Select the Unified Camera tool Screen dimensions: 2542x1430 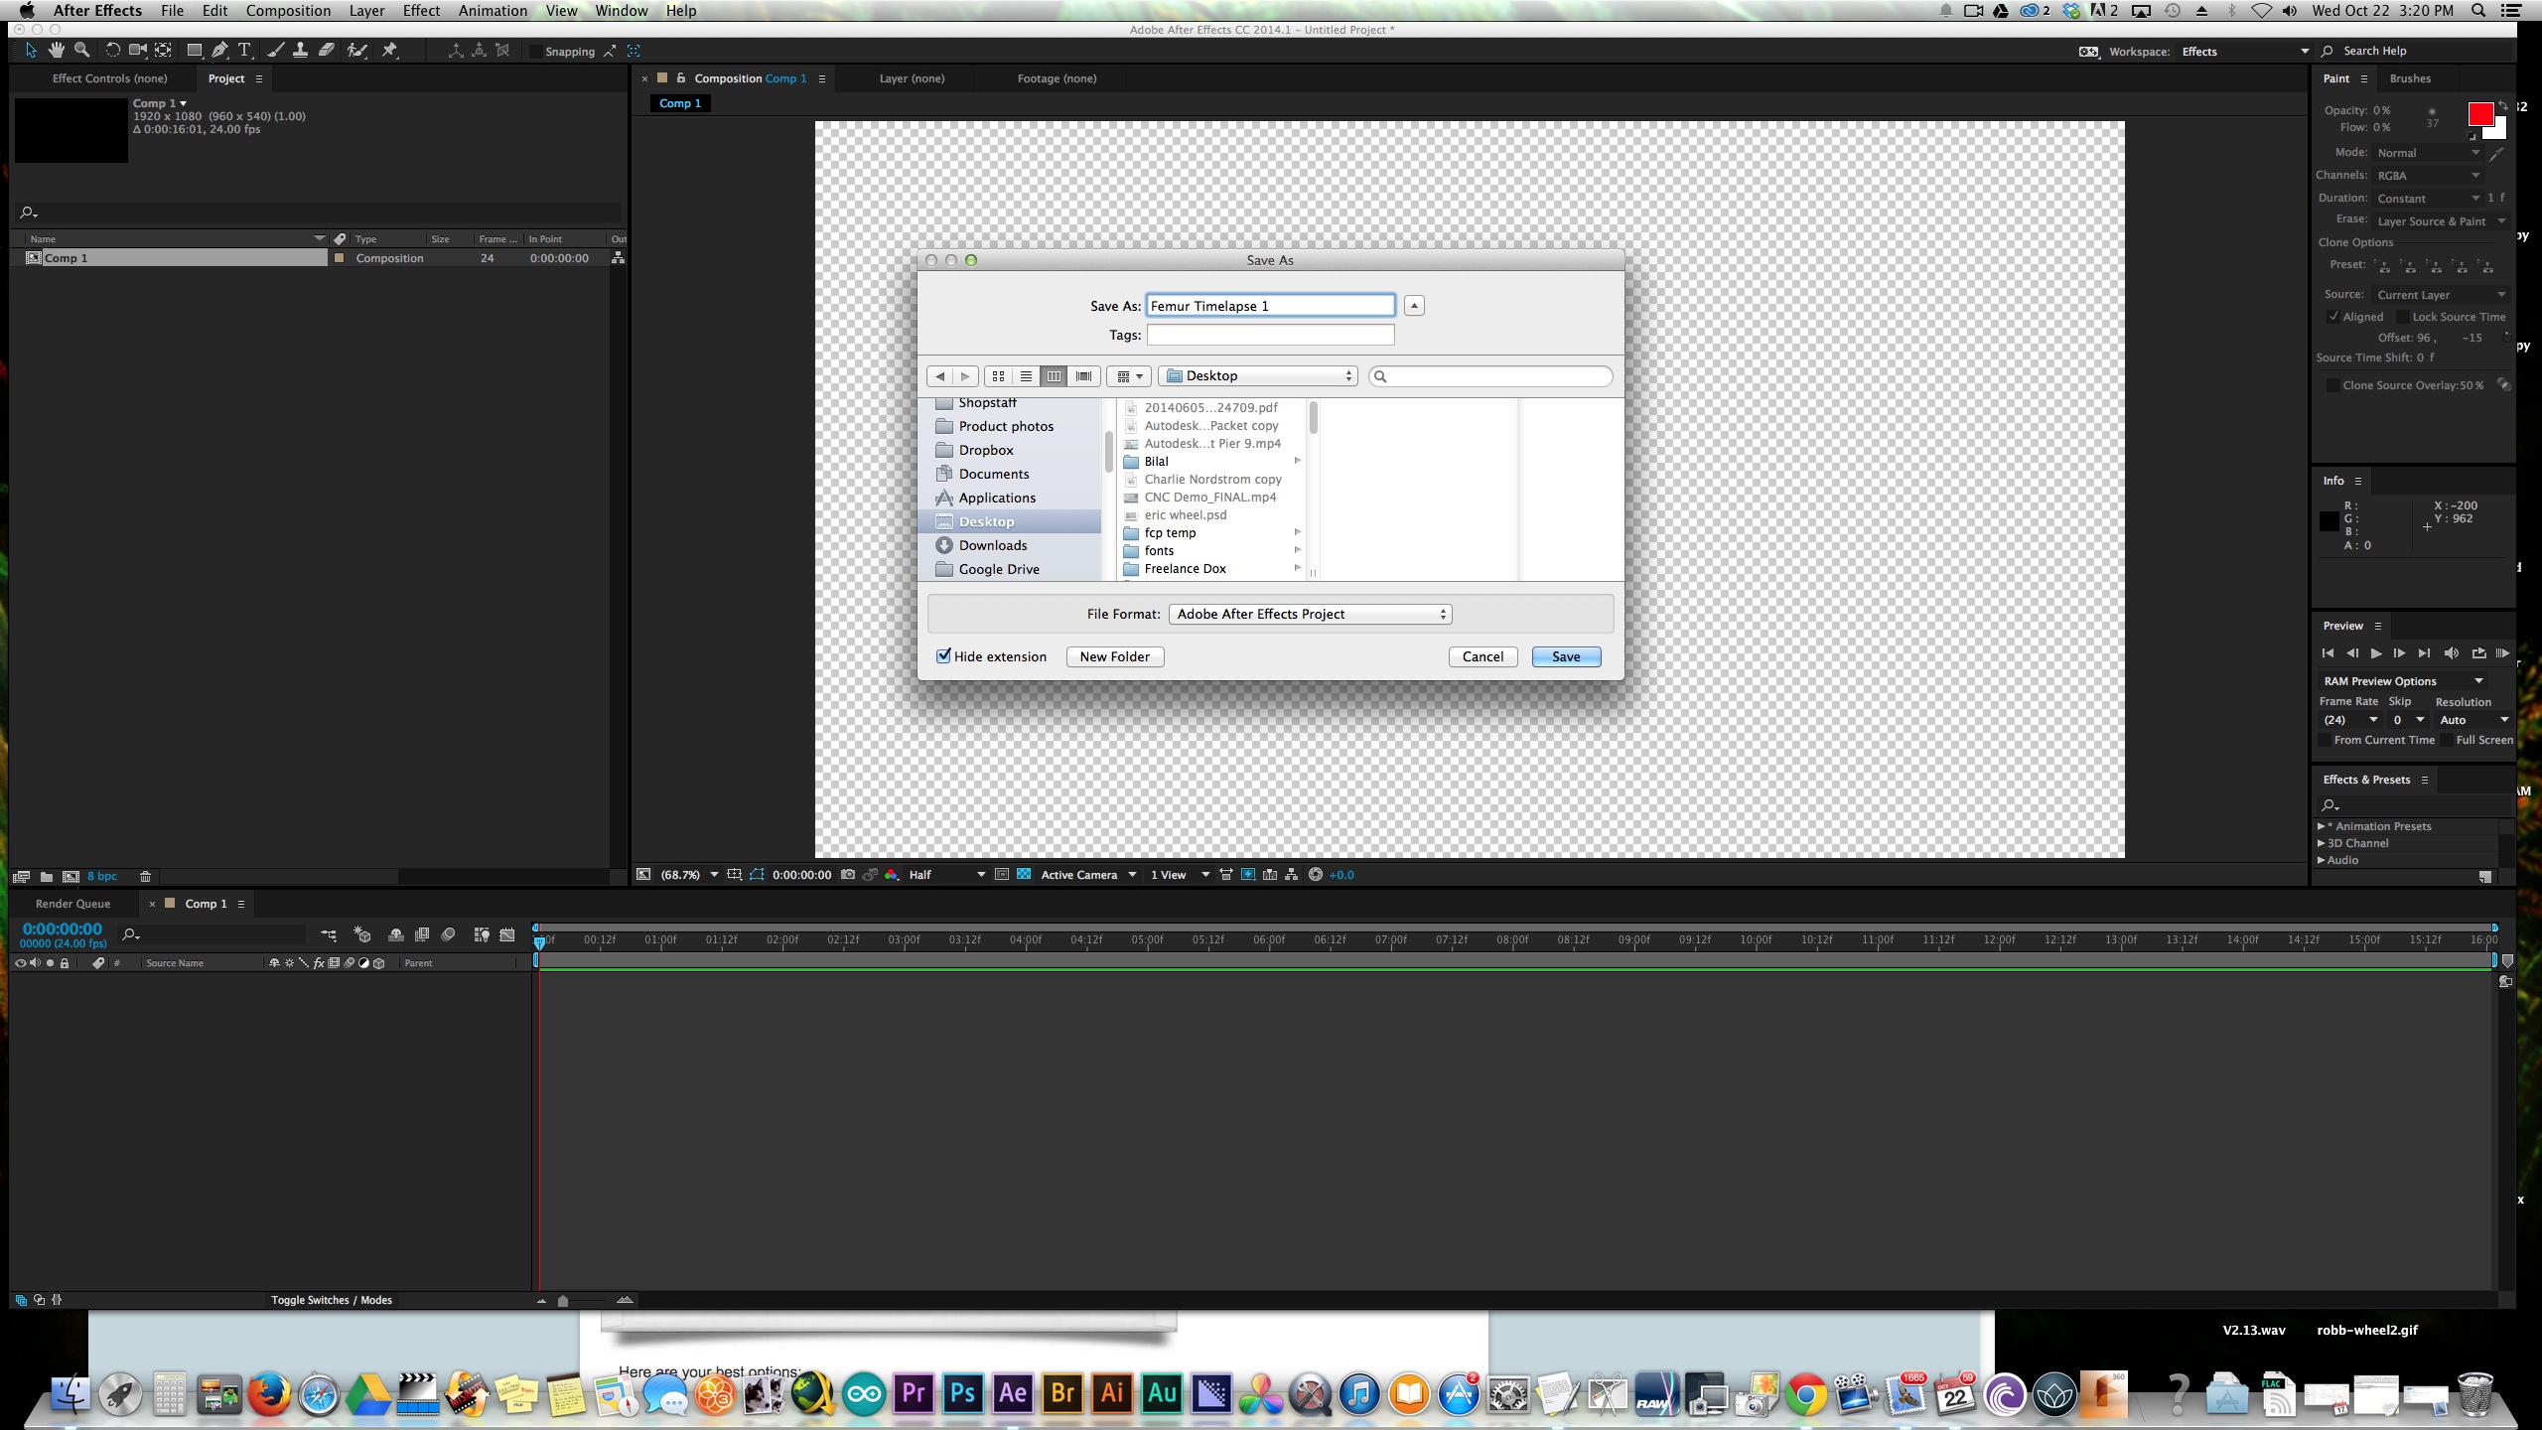click(138, 50)
